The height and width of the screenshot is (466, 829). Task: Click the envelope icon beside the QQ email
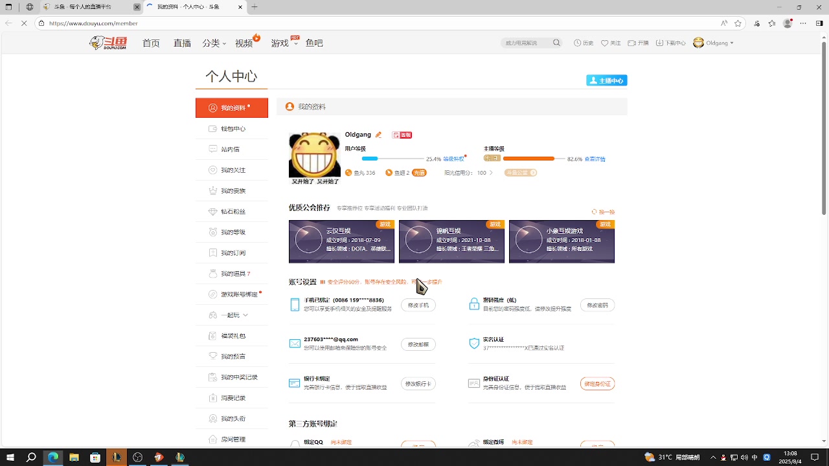point(295,344)
